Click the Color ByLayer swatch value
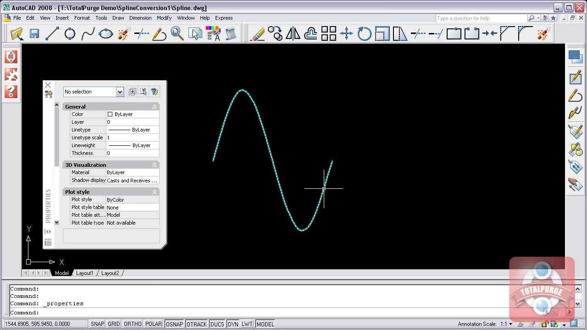 pos(133,114)
